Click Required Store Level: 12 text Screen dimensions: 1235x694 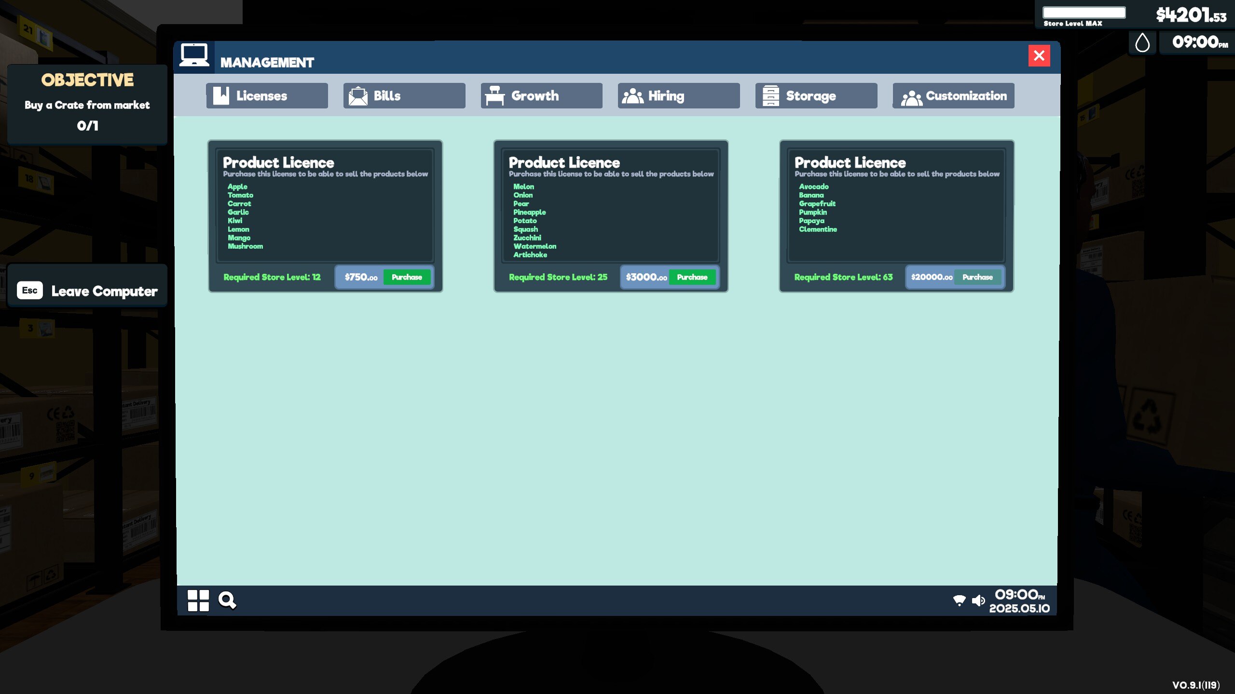[x=272, y=277]
